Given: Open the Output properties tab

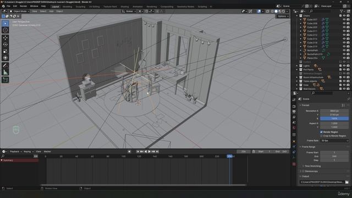Looking at the screenshot, I should coord(294,112).
